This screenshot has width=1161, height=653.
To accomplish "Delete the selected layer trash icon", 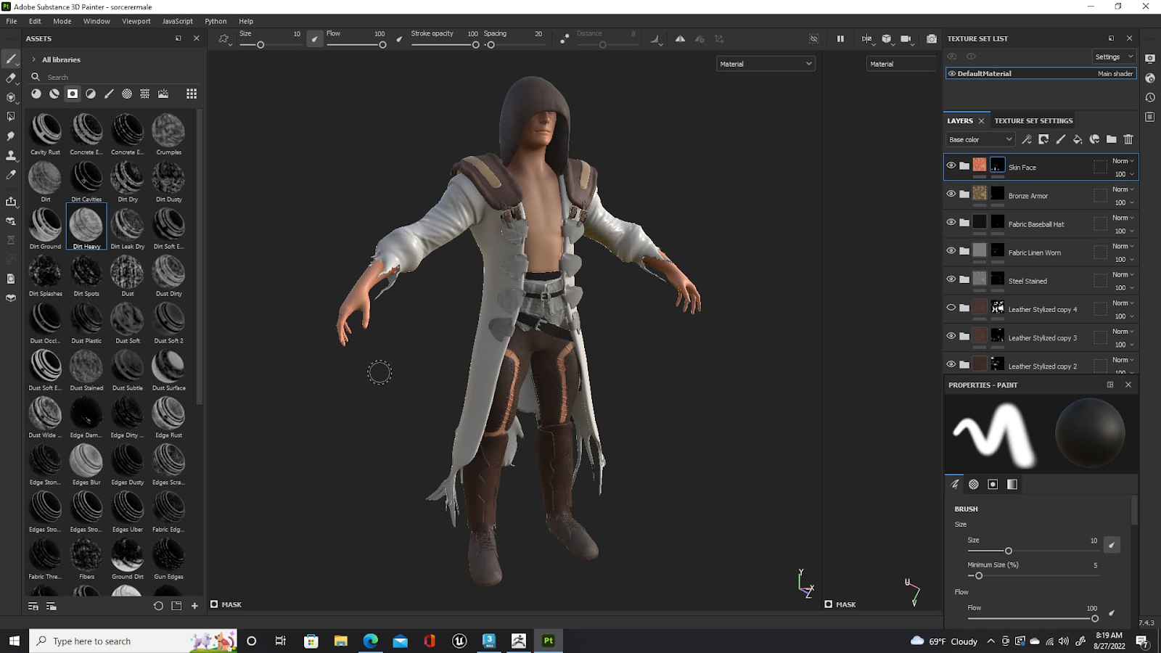I will click(x=1128, y=139).
